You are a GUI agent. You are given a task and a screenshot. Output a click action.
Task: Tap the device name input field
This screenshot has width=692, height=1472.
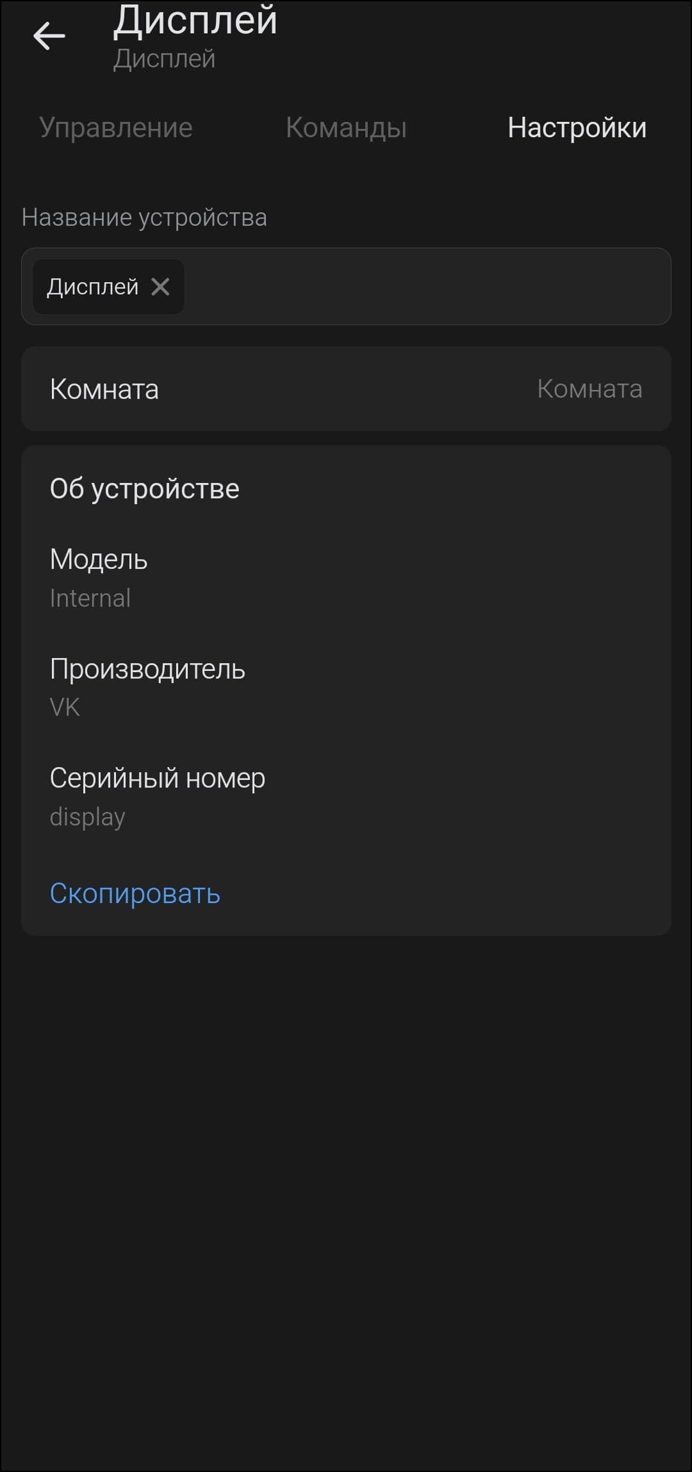[423, 287]
